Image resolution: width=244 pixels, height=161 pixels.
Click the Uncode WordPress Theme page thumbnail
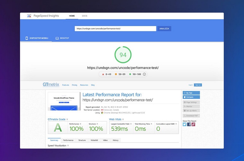64,101
